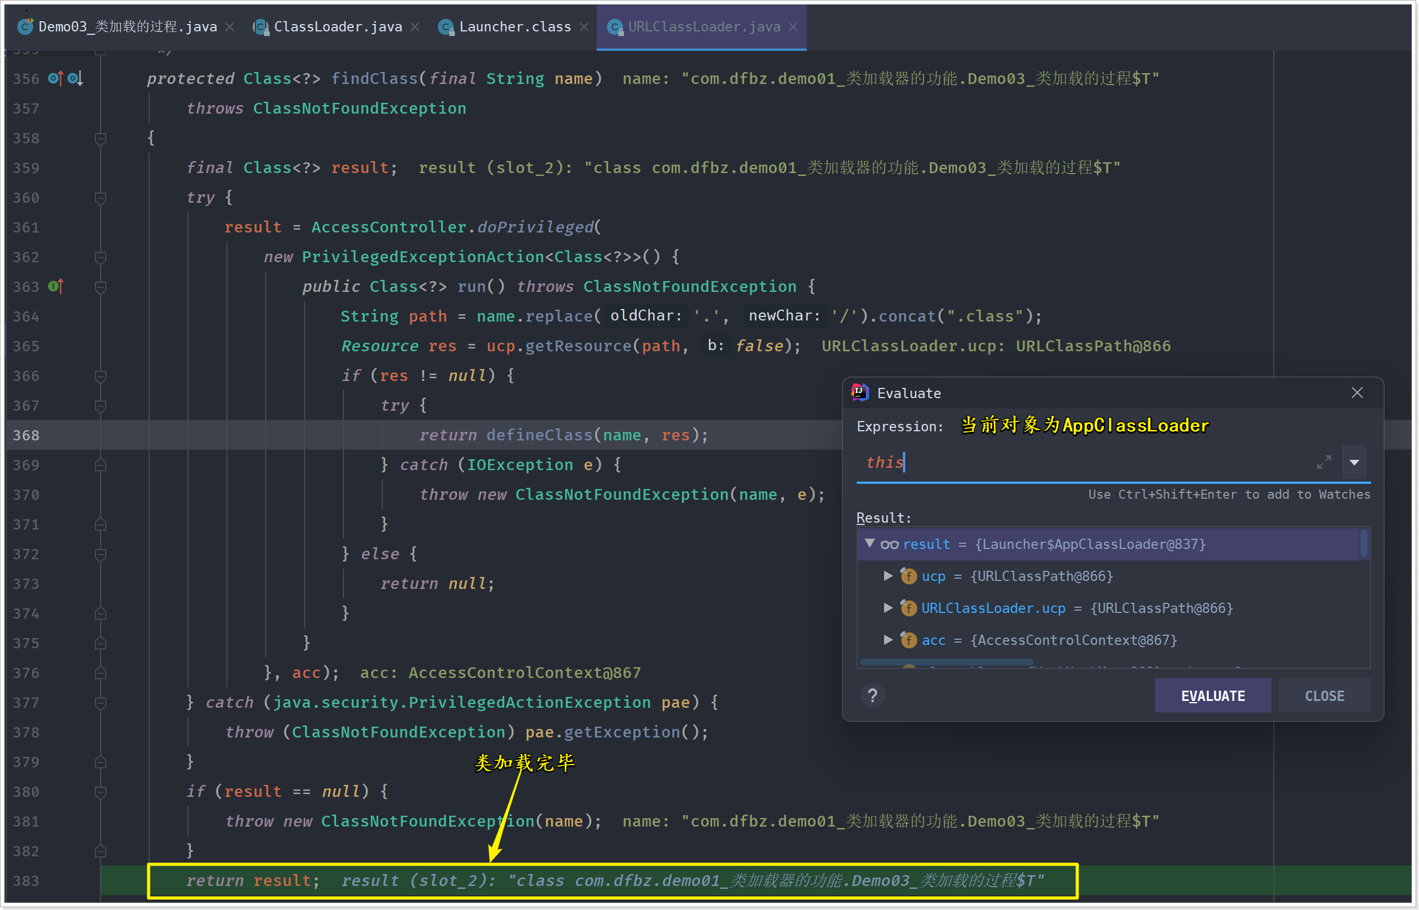
Task: Expand the ucp URLClassPath node
Action: pos(888,576)
